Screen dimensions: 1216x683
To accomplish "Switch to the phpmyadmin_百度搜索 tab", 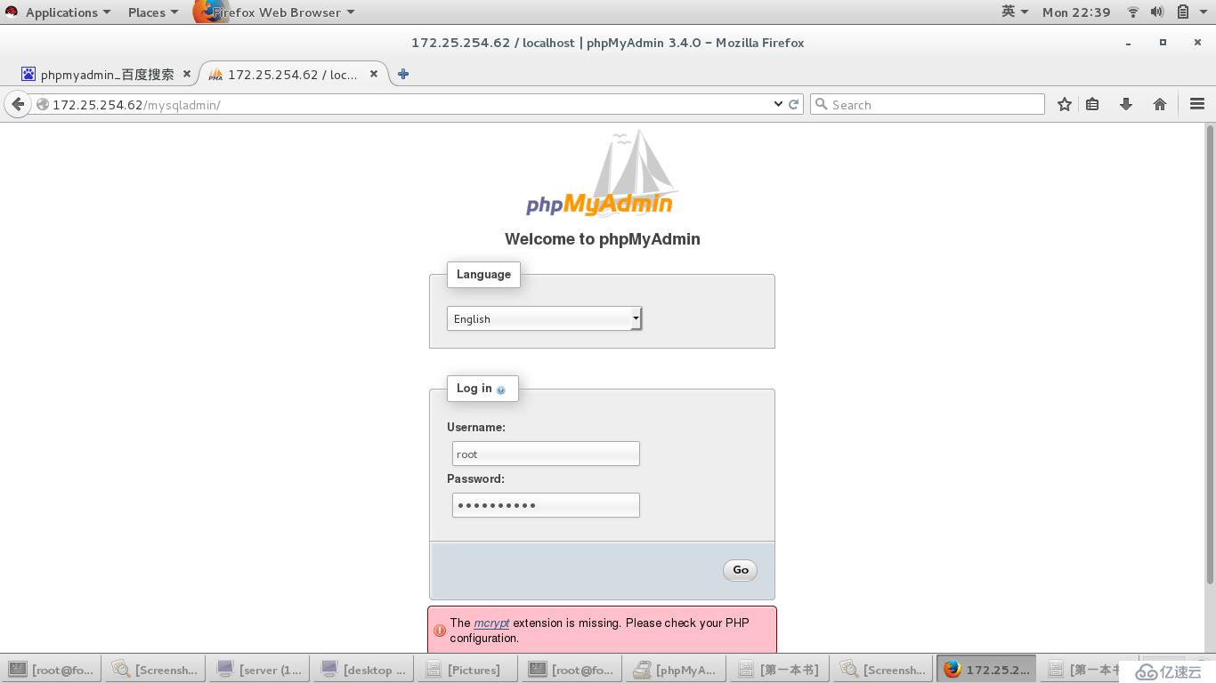I will [107, 75].
